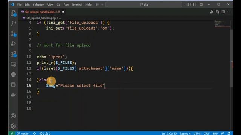Open the Help menu
Screen dimensions: 241x135
[88, 4]
